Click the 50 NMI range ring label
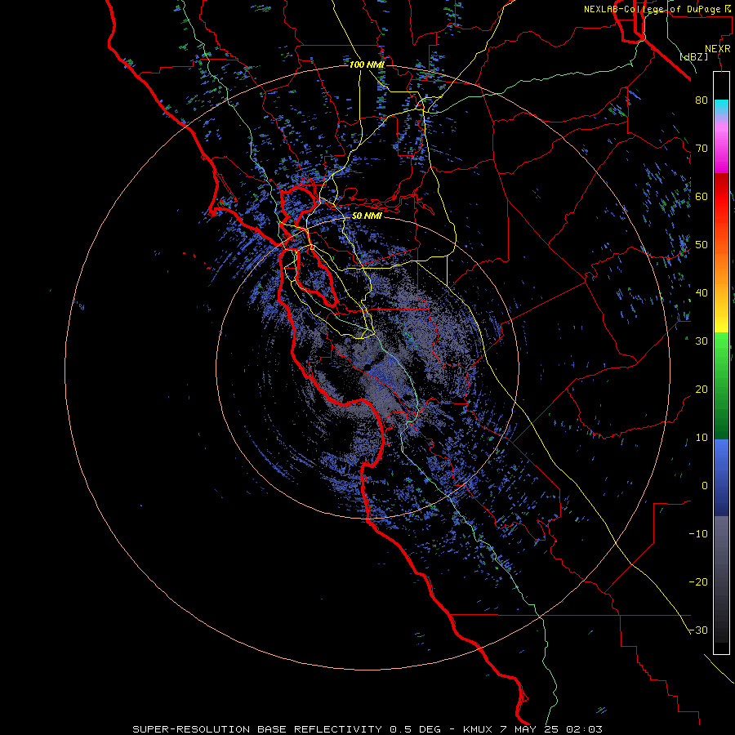Viewport: 735px width, 735px height. (x=367, y=216)
